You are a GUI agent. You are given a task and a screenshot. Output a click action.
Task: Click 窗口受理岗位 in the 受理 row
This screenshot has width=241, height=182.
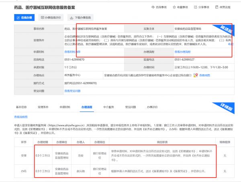[x=100, y=155]
